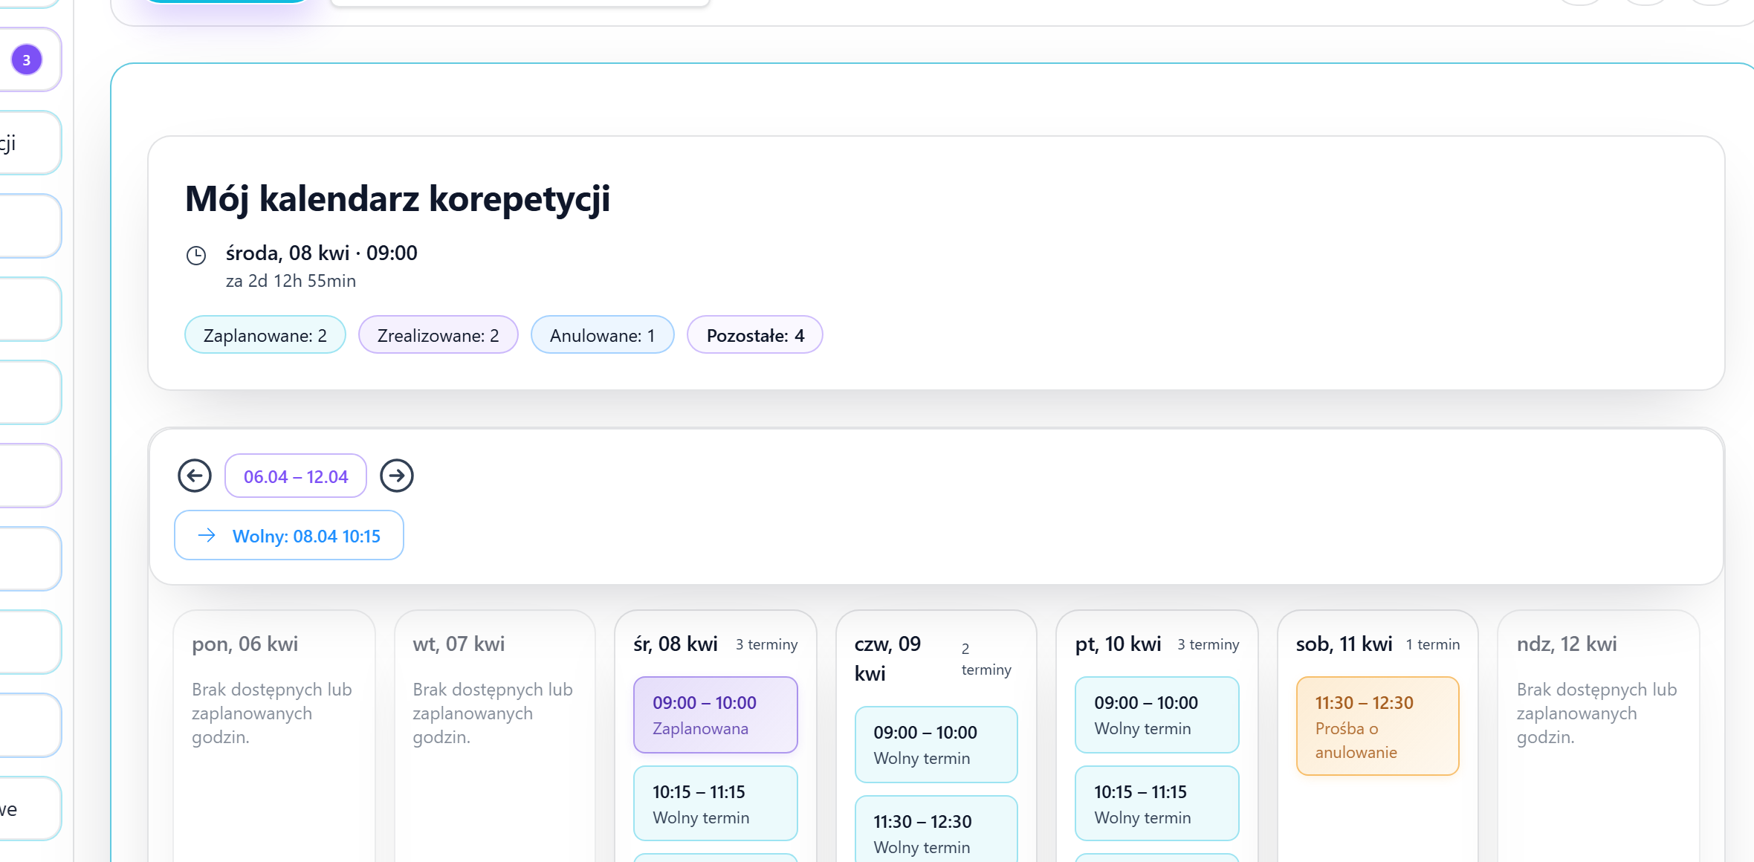This screenshot has height=862, width=1754.
Task: Open Saturday 11:30 – 12:30 Prośba o anulowanie
Action: [1378, 726]
